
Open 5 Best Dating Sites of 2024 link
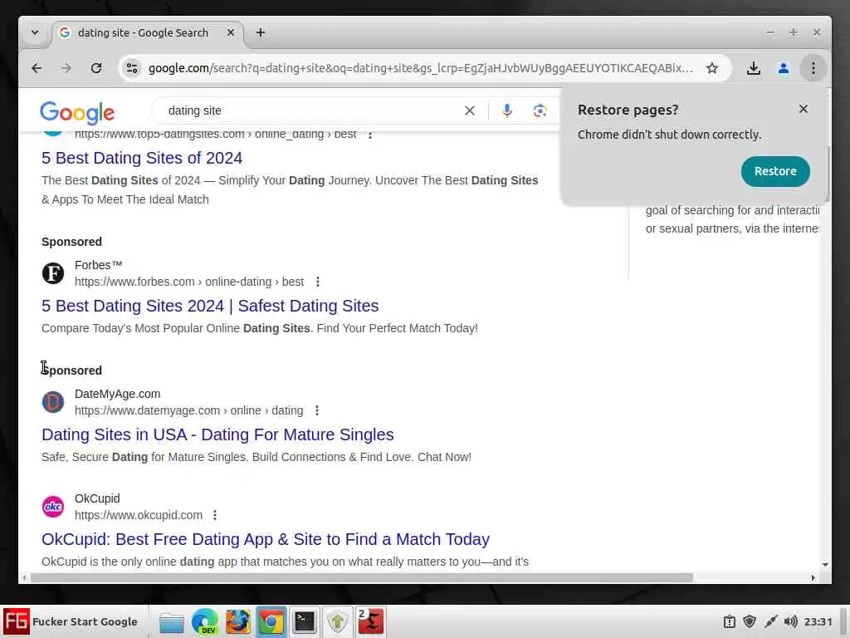click(142, 158)
